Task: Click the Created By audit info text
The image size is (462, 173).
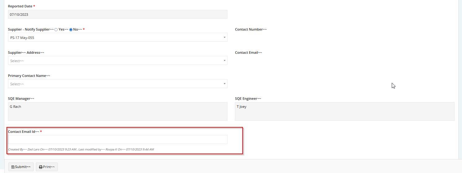Action: click(81, 149)
